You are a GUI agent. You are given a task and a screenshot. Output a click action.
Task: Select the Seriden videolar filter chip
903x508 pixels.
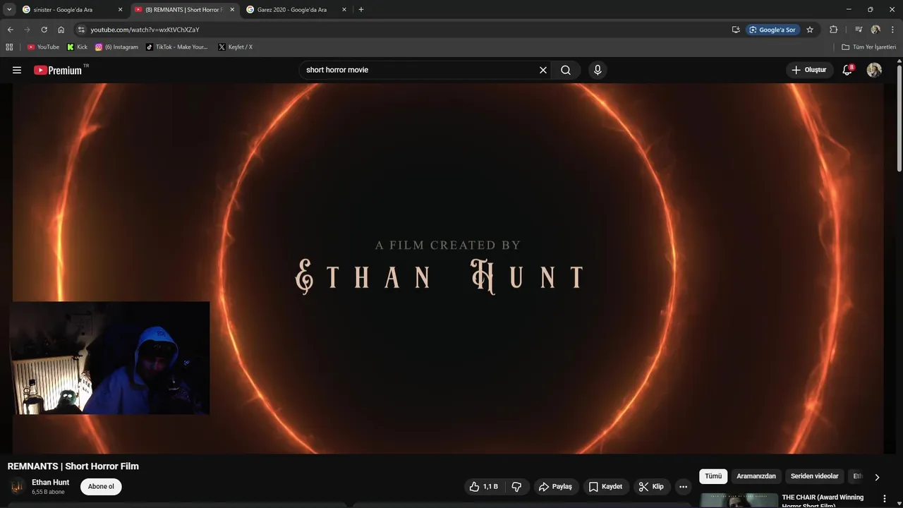814,476
